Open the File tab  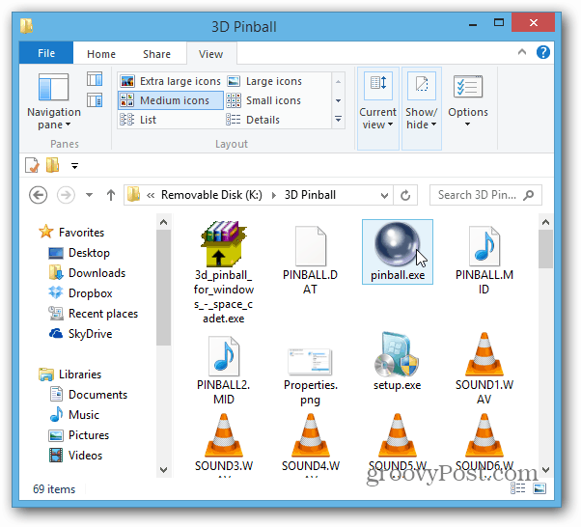[x=46, y=53]
